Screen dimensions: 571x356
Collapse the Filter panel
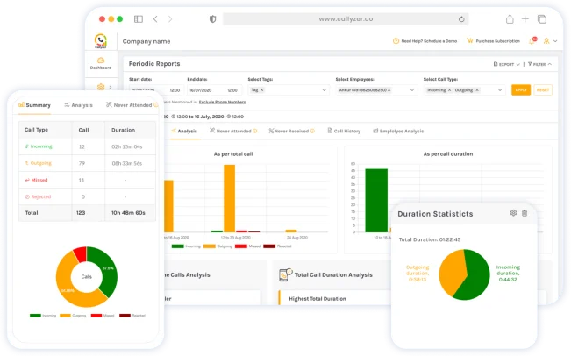pyautogui.click(x=539, y=64)
